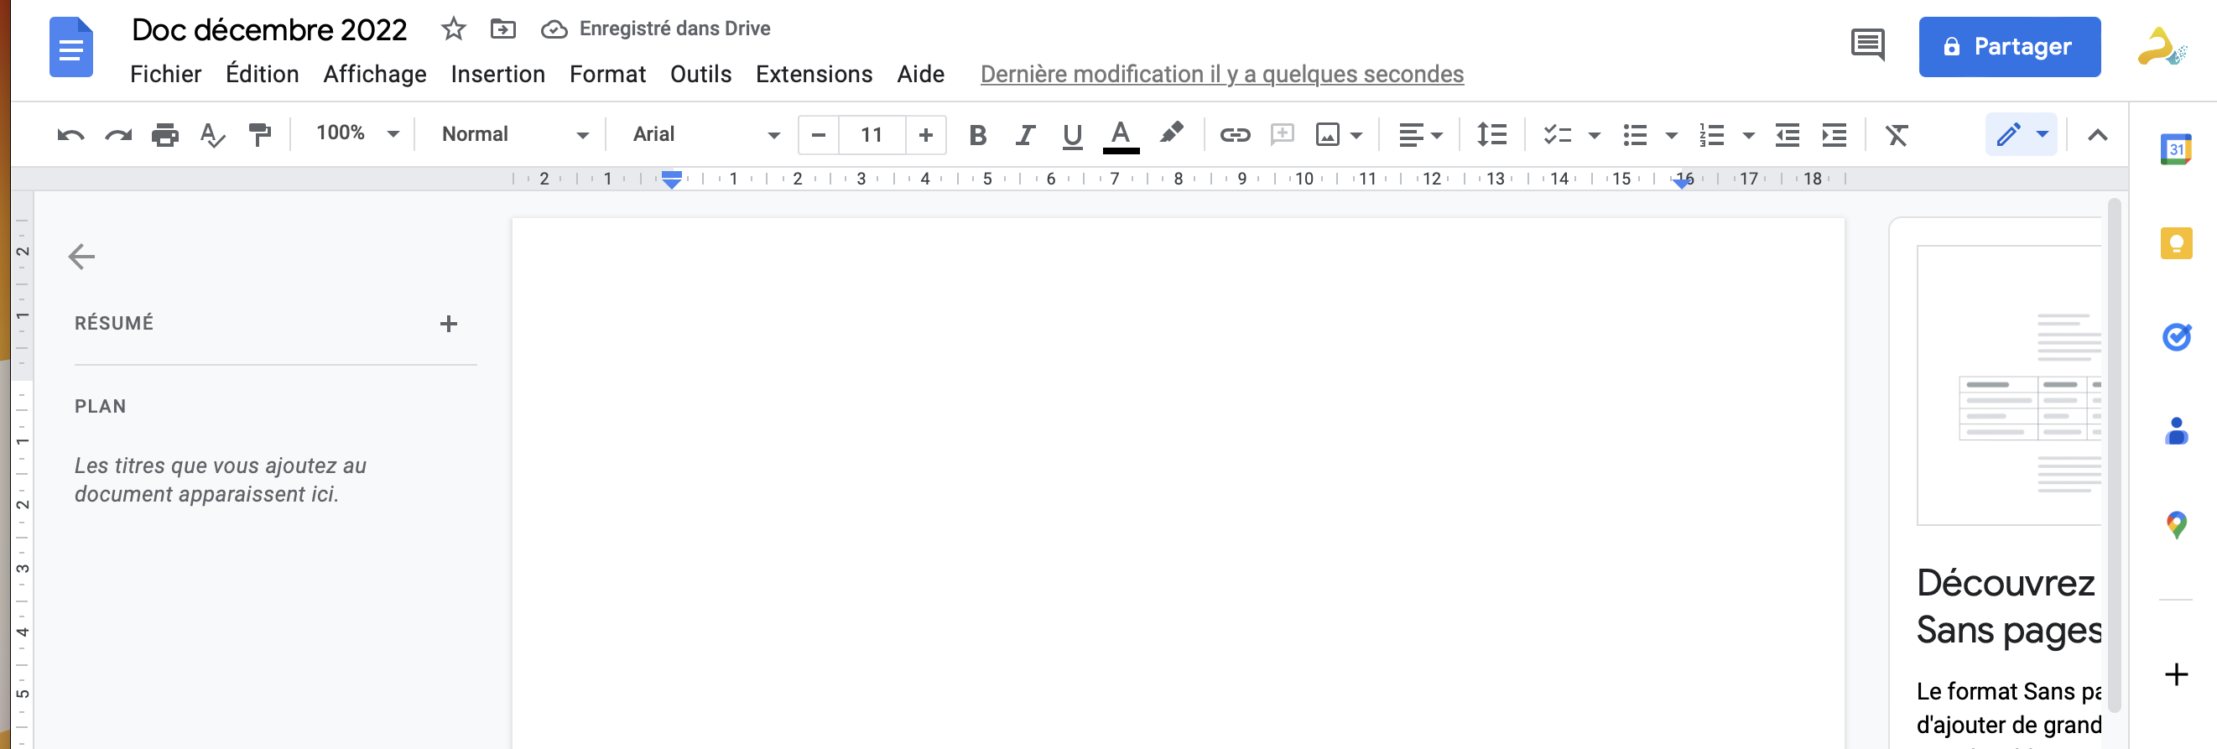
Task: Click the Undo arrow icon
Action: point(70,134)
